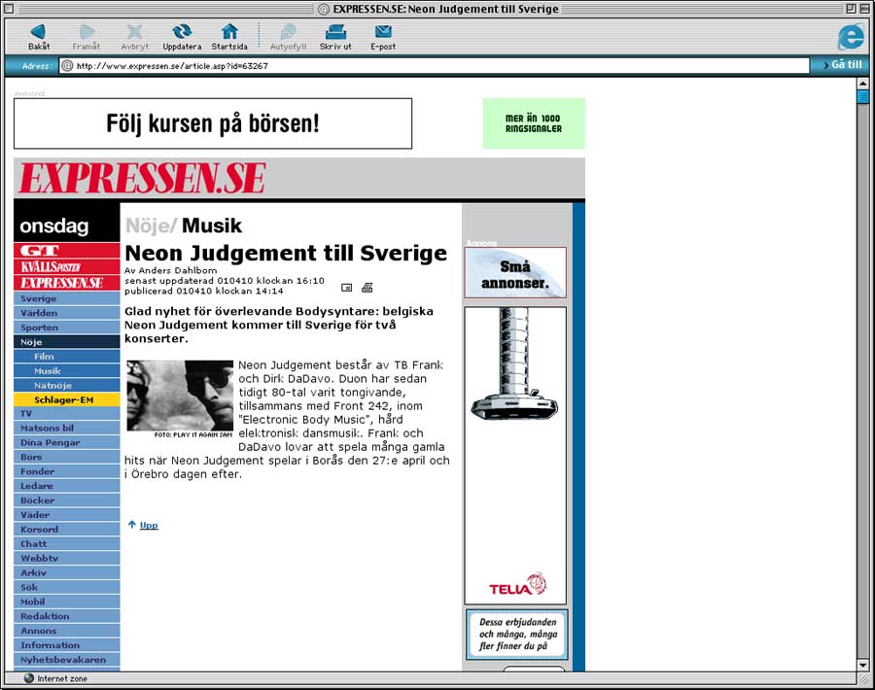Open the Musik subsection in sidebar

coord(67,371)
